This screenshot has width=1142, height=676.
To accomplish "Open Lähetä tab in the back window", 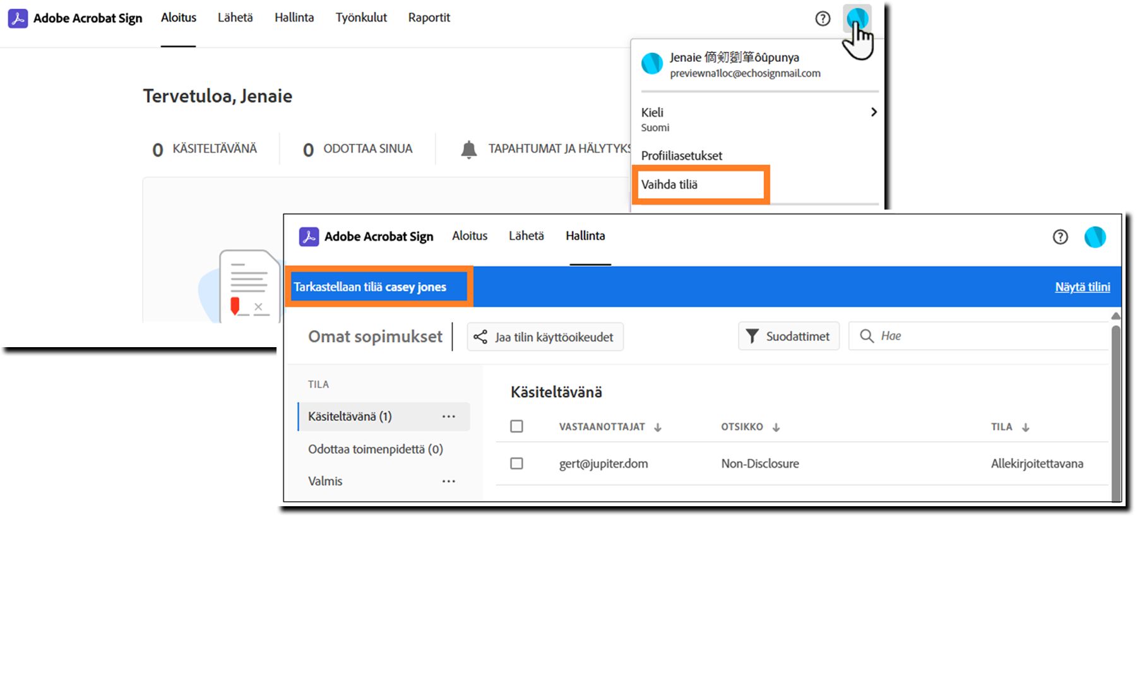I will (235, 18).
